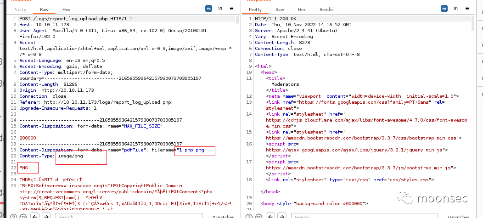Open the help icon below the Response viewer

click(x=248, y=217)
